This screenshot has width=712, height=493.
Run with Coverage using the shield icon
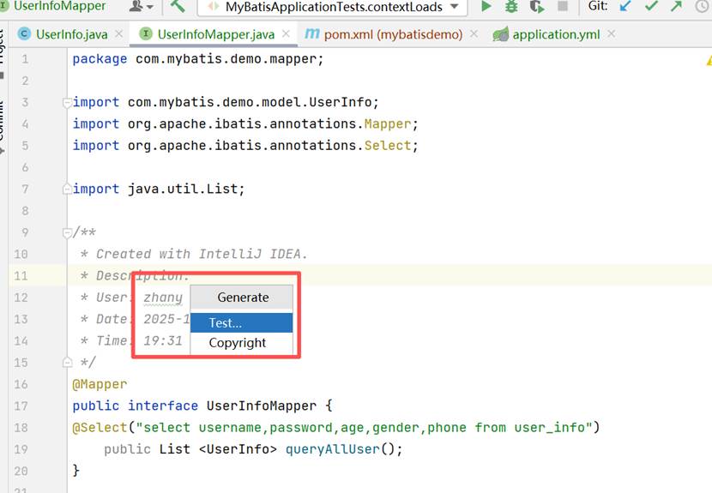(537, 6)
